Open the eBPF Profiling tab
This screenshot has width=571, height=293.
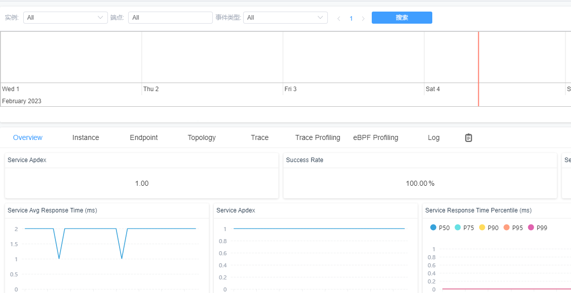pyautogui.click(x=375, y=137)
